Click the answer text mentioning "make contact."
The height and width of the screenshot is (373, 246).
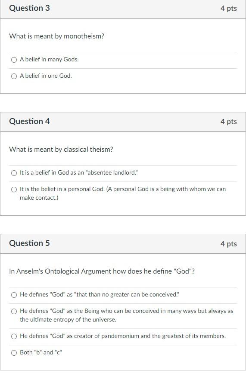point(123,193)
